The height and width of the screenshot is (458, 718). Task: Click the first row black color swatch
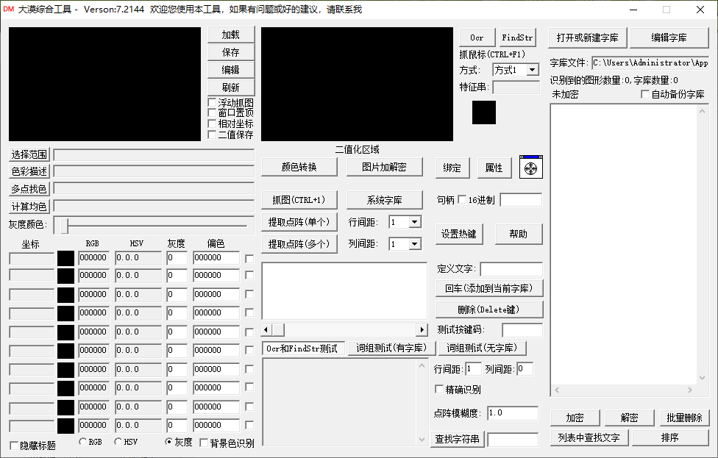pyautogui.click(x=65, y=258)
